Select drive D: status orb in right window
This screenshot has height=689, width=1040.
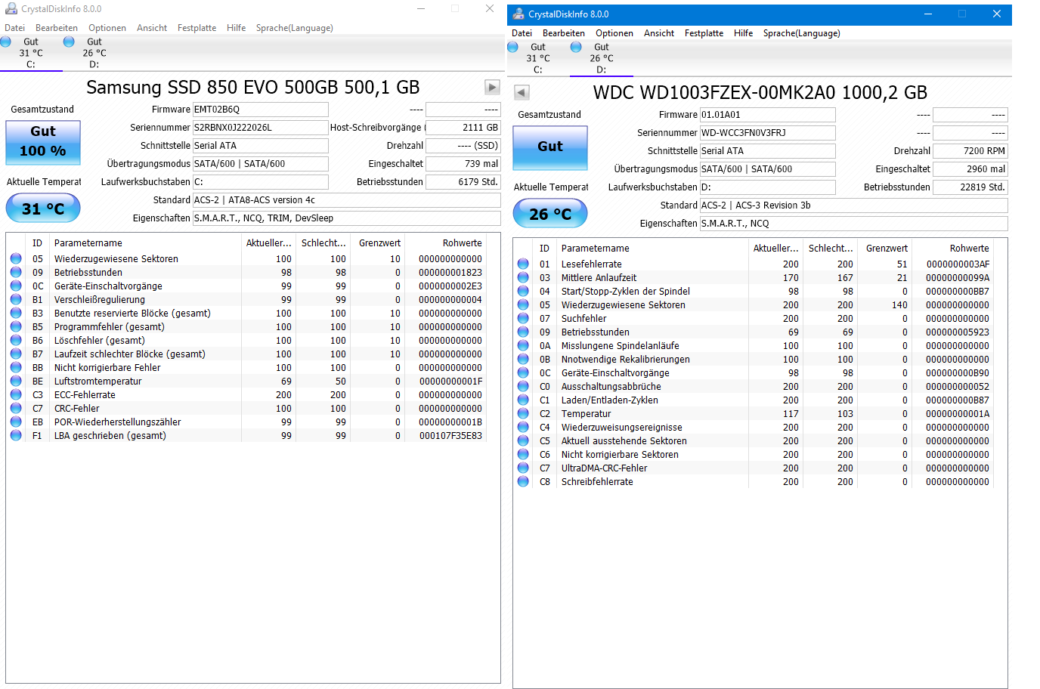[577, 47]
